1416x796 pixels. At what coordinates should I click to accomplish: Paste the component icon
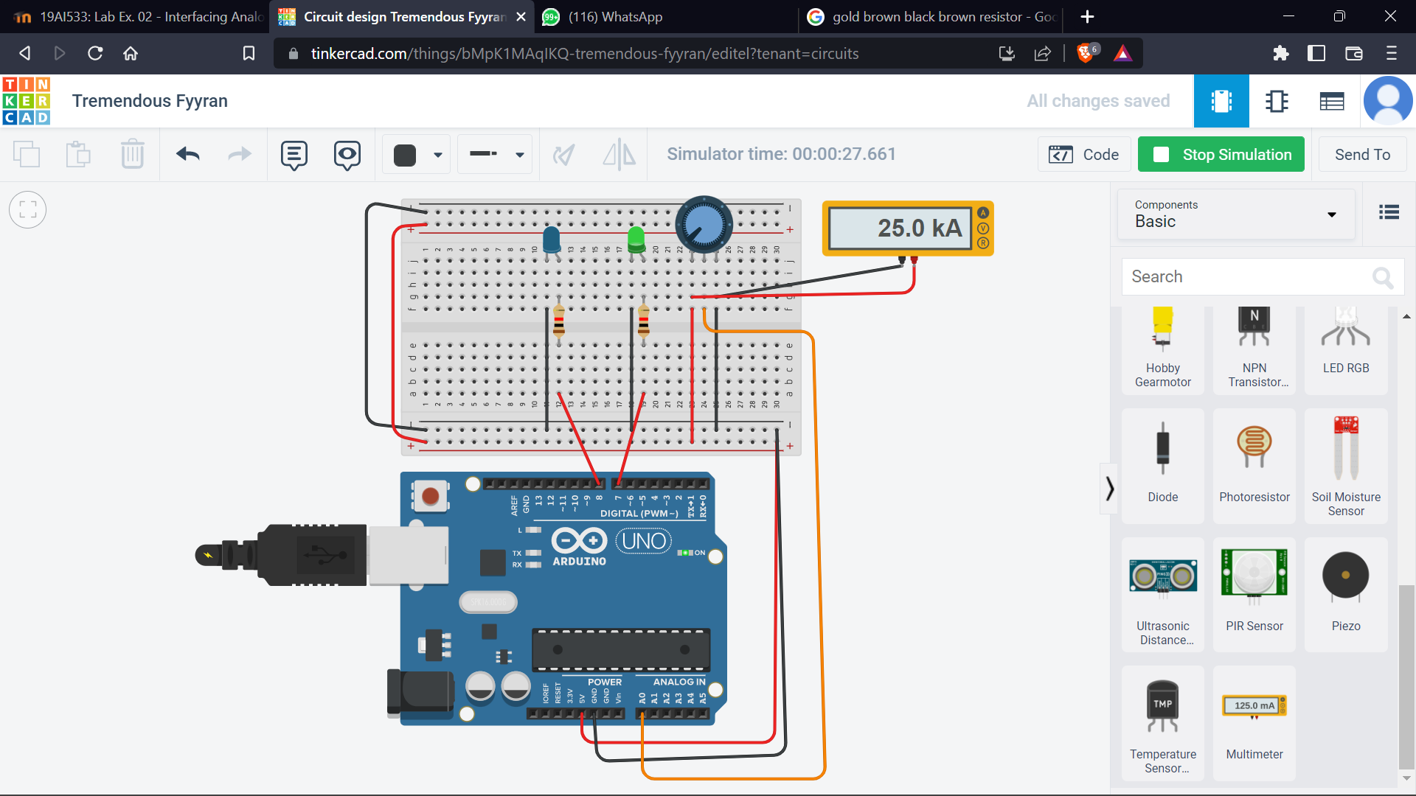point(78,154)
